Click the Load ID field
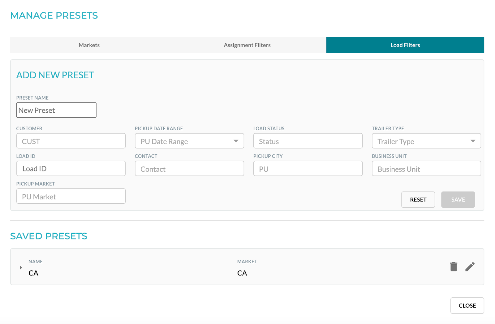The height and width of the screenshot is (324, 495). [x=71, y=168]
